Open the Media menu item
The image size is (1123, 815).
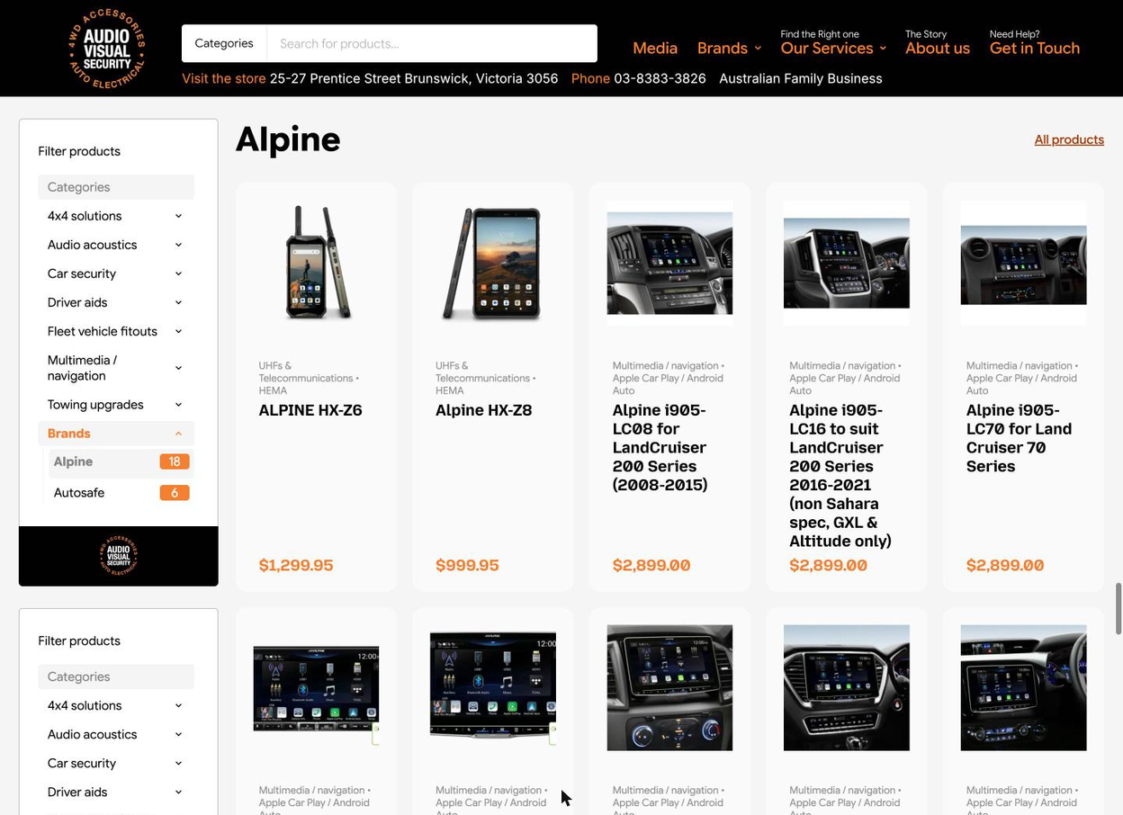(655, 49)
